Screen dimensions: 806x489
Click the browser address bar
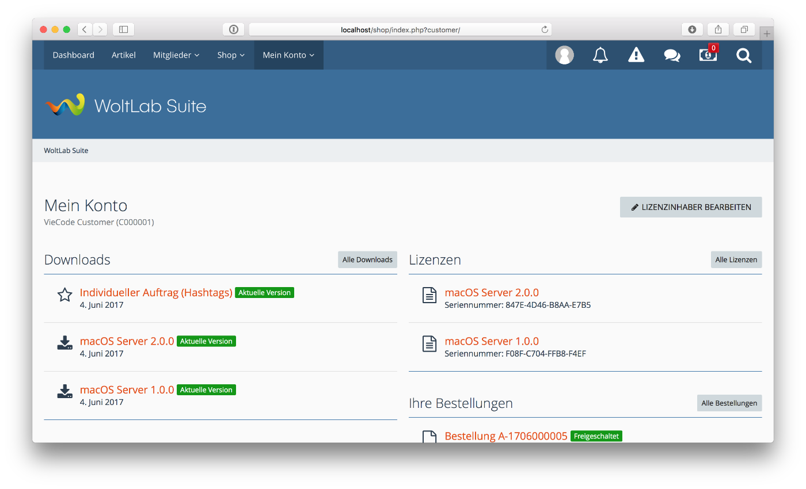[x=400, y=29]
